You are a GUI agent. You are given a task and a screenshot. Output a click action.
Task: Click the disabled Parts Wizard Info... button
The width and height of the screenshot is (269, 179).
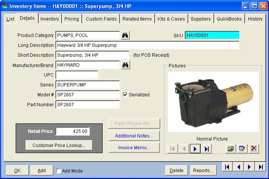pos(134,123)
